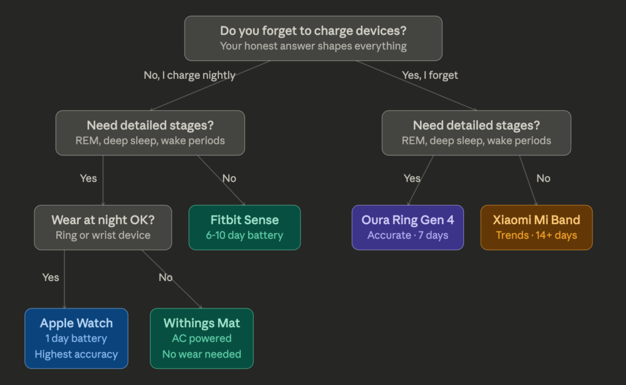Click 'No' label leading to Withings Mat
Screen dimensions: 626x385
(166, 277)
